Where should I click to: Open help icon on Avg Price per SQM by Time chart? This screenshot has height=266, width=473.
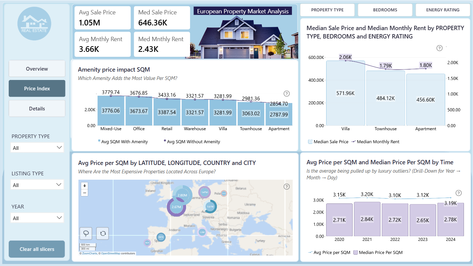pyautogui.click(x=459, y=193)
